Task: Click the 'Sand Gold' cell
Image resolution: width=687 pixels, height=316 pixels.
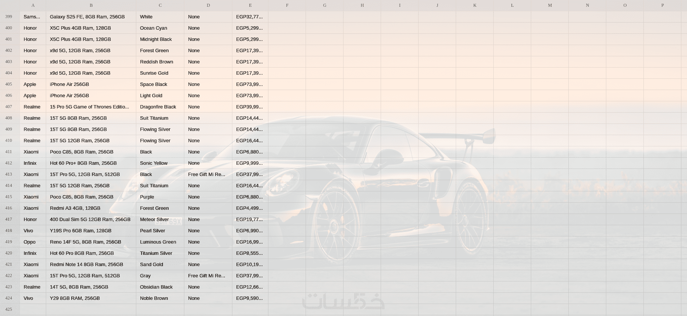Action: pyautogui.click(x=160, y=265)
